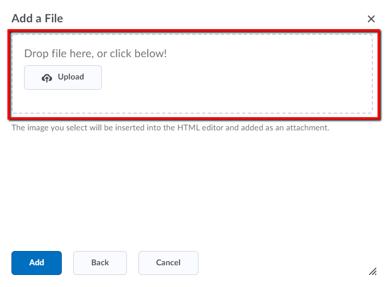Screen dimensions: 389x287
Task: Return to the previous step with Back
Action: tap(100, 263)
